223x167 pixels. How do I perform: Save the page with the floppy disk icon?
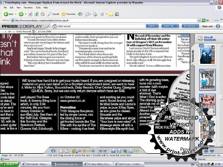(119, 151)
